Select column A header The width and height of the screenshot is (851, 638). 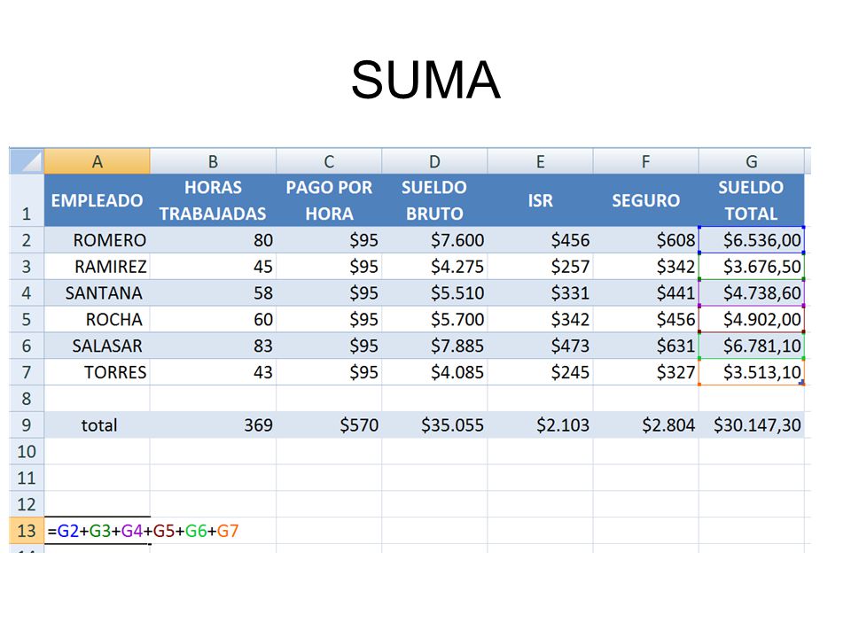click(98, 161)
